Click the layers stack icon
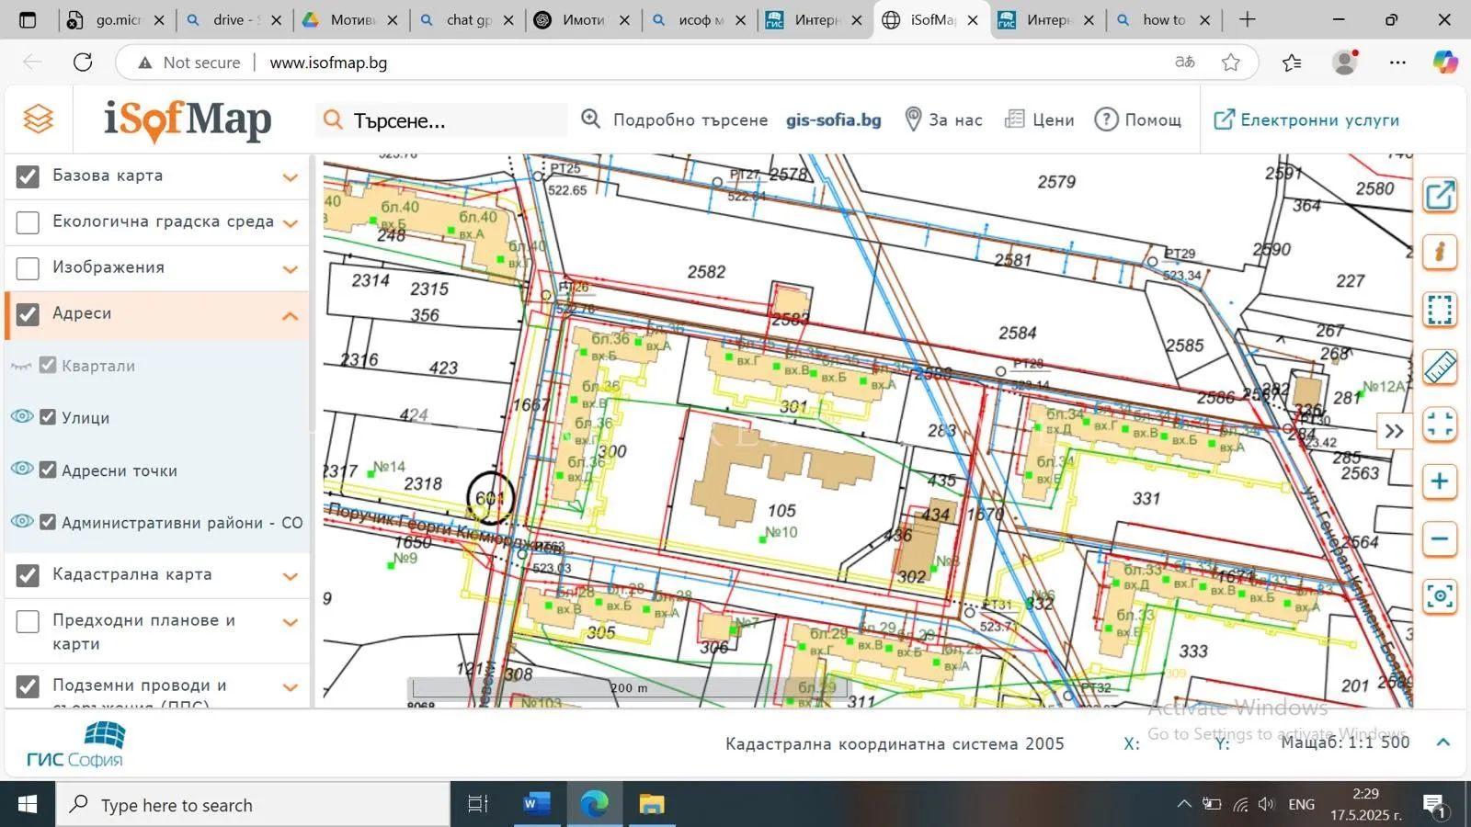Image resolution: width=1471 pixels, height=827 pixels. point(39,119)
